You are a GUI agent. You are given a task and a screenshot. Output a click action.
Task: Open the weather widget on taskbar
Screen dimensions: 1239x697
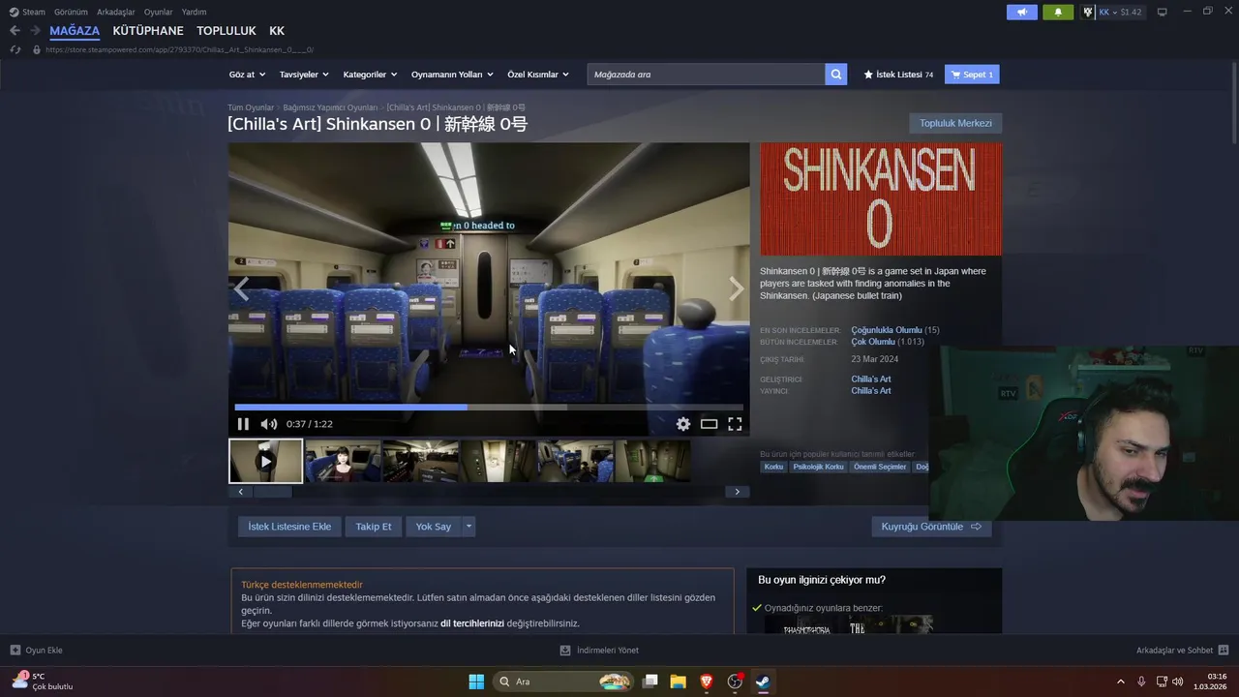tap(43, 682)
